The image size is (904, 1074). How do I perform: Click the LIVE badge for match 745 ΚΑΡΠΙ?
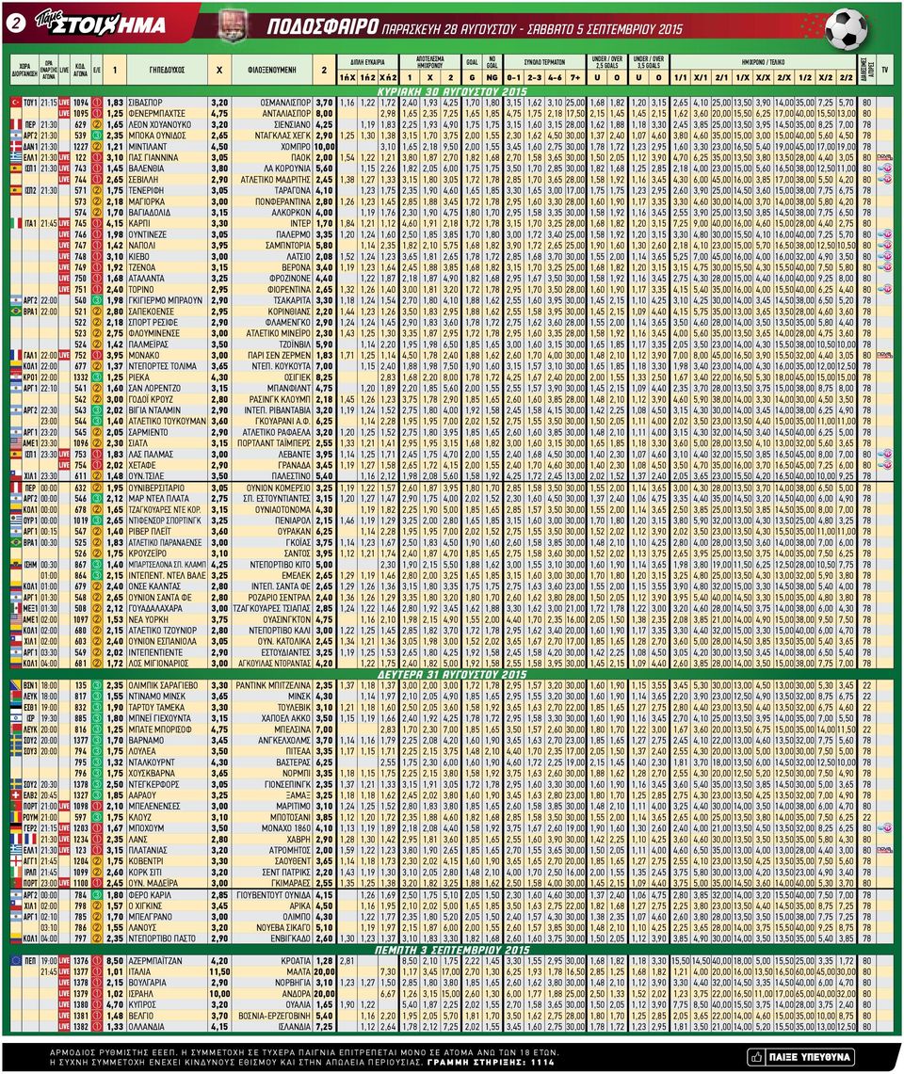coord(64,223)
